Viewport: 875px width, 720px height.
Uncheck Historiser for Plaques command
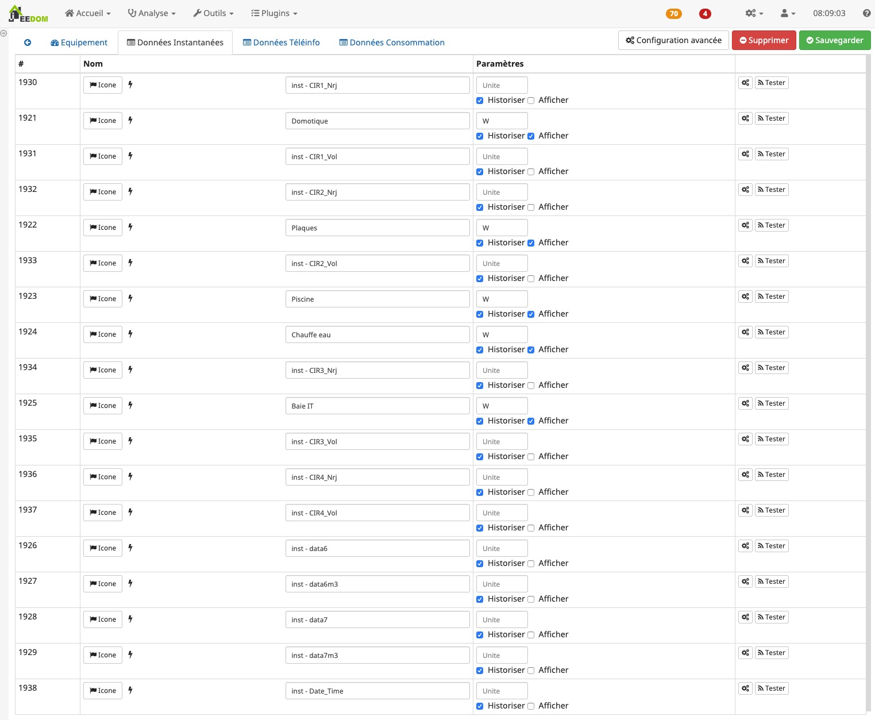click(x=480, y=243)
